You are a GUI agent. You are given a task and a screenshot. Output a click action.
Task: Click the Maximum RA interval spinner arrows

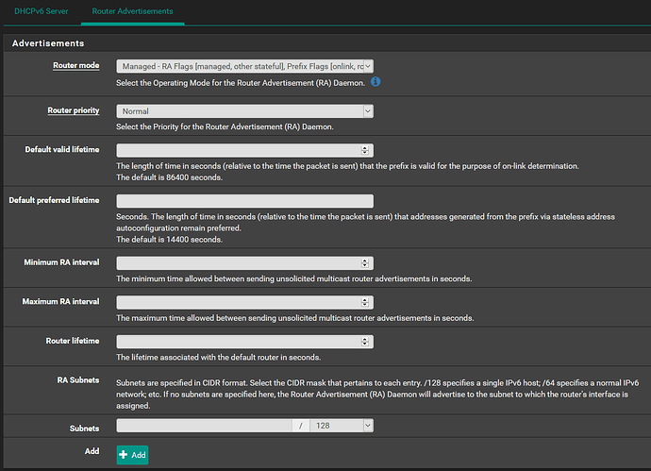pyautogui.click(x=365, y=302)
